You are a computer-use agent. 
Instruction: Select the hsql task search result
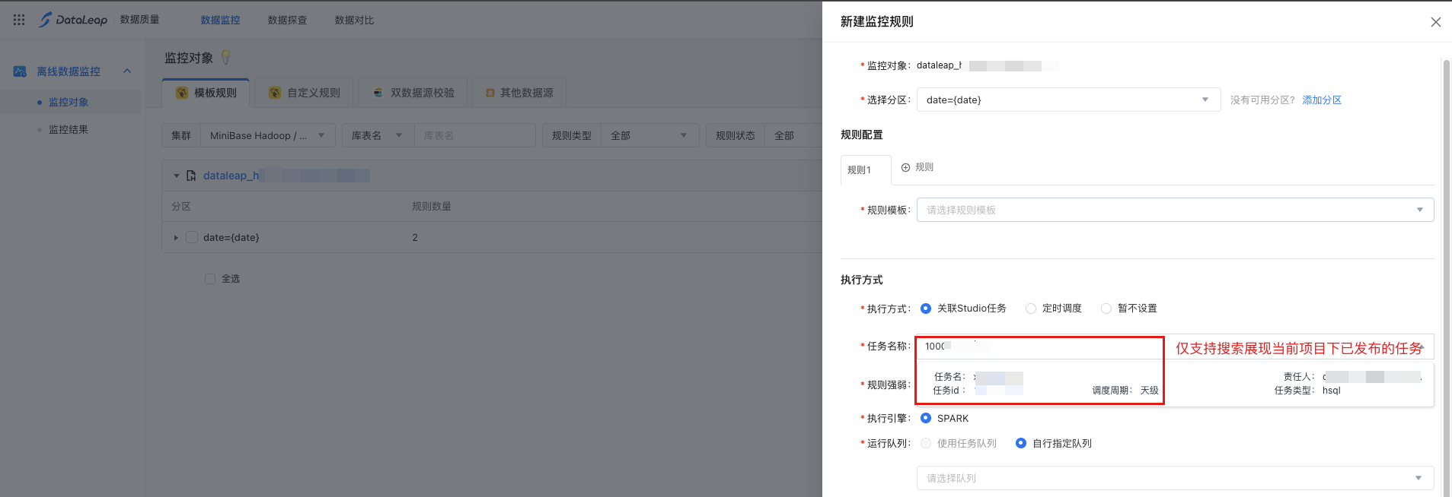pos(1175,384)
